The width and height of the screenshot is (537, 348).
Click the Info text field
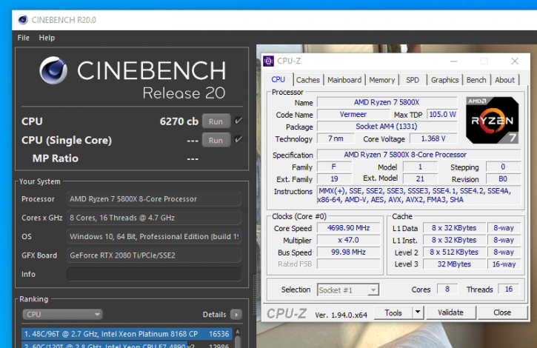coord(154,275)
